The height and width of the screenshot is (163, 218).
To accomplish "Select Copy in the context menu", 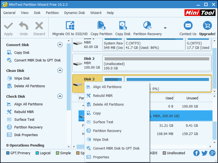I will (117, 113).
